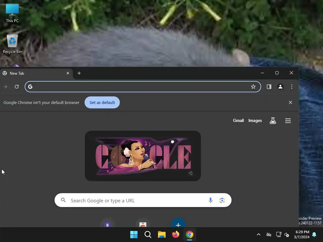Viewport: 323px width, 242px height.
Task: Open the Recycle Bin desktop icon
Action: point(12,44)
